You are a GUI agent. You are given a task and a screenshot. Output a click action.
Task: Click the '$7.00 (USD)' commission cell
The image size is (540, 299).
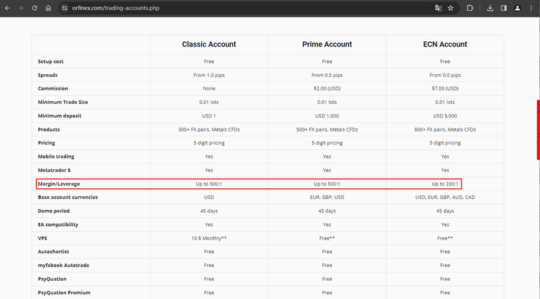tap(445, 88)
